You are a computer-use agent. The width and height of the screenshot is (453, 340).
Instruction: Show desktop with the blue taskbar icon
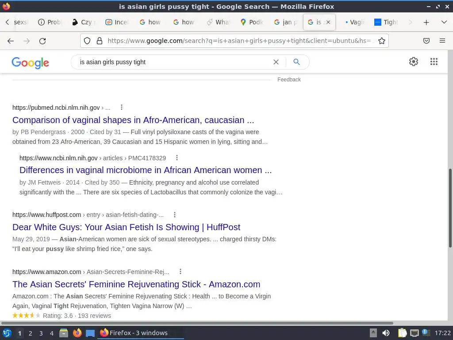tap(90, 333)
